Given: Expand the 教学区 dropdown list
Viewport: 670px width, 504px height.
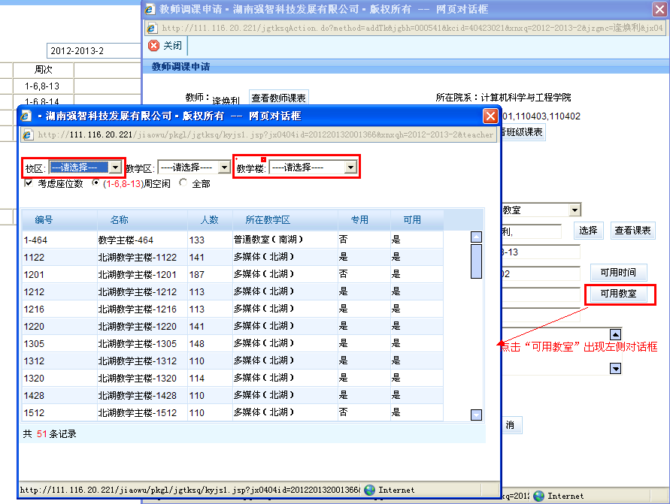Looking at the screenshot, I should pyautogui.click(x=224, y=167).
